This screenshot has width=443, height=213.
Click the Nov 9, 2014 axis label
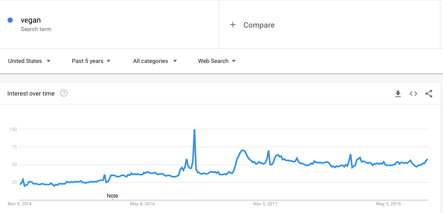(x=20, y=204)
